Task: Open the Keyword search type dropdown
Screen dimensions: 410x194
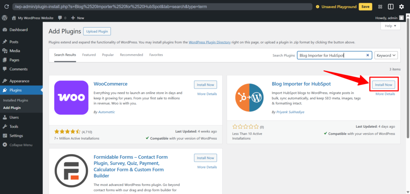Action: click(386, 55)
